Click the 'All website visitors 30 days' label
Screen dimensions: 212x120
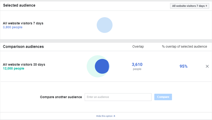pyautogui.click(x=24, y=64)
